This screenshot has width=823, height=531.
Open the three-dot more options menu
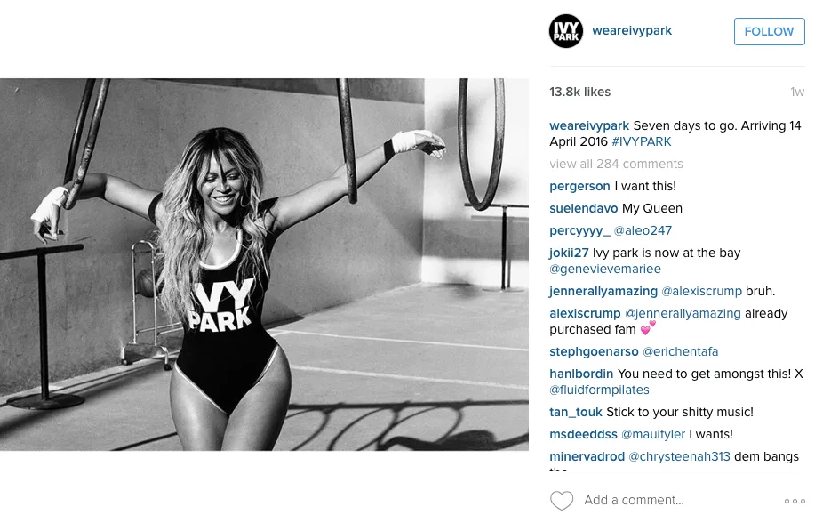tap(795, 501)
